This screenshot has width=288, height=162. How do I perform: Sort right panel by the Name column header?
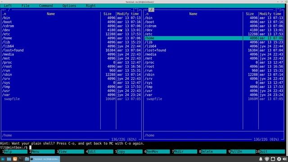[193, 14]
